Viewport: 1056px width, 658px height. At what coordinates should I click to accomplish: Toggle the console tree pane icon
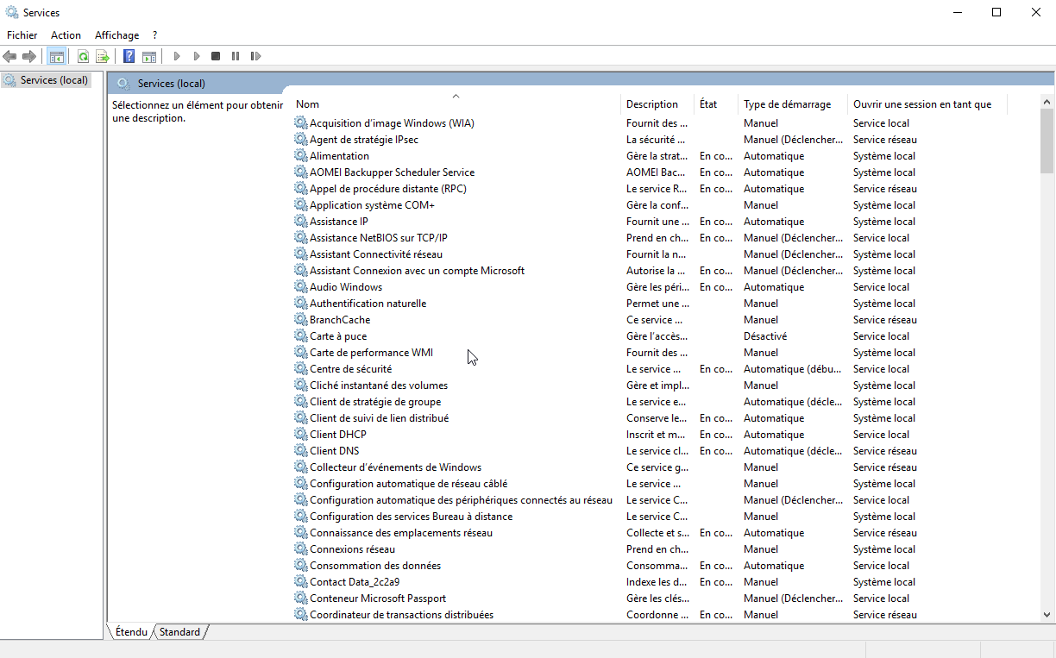pos(57,57)
